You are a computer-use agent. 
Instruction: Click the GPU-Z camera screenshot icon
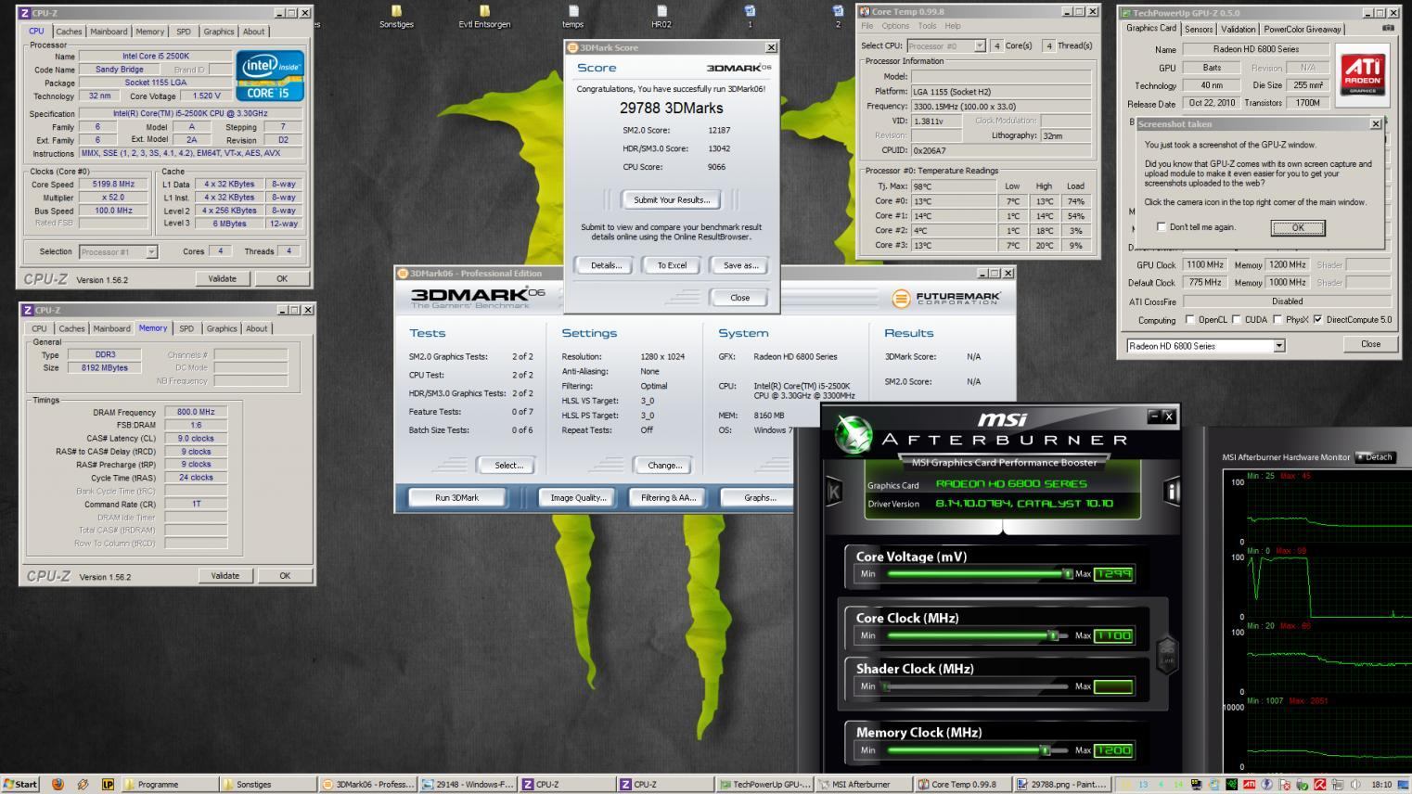[1388, 28]
